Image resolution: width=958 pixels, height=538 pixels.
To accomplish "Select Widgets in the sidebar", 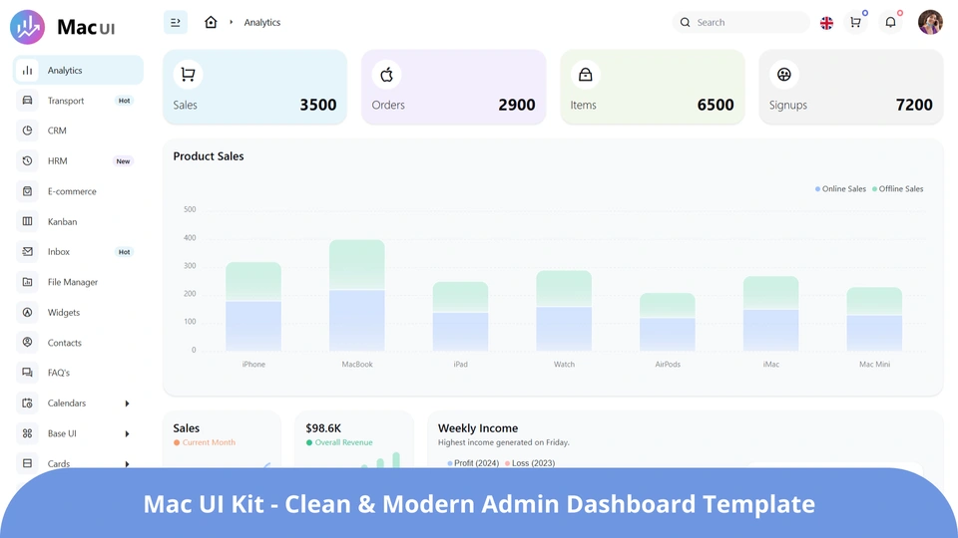I will pyautogui.click(x=78, y=312).
